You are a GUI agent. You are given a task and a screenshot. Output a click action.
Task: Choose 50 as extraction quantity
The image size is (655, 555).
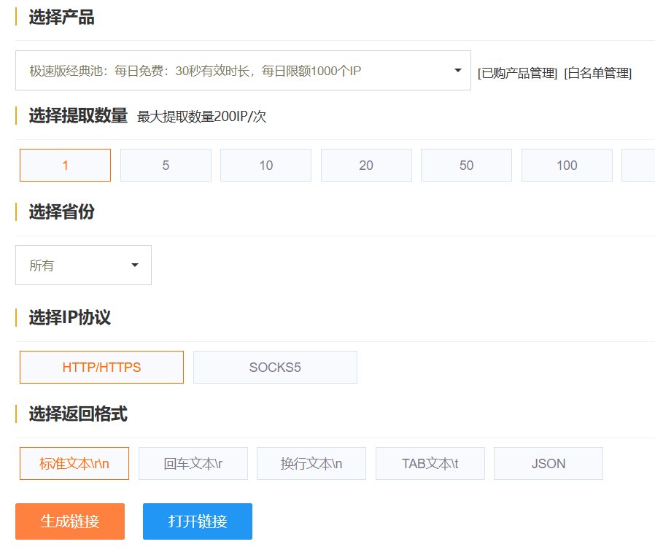(x=466, y=166)
